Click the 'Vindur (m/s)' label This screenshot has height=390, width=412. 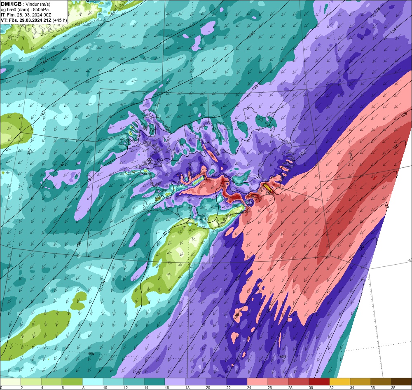tap(38, 4)
